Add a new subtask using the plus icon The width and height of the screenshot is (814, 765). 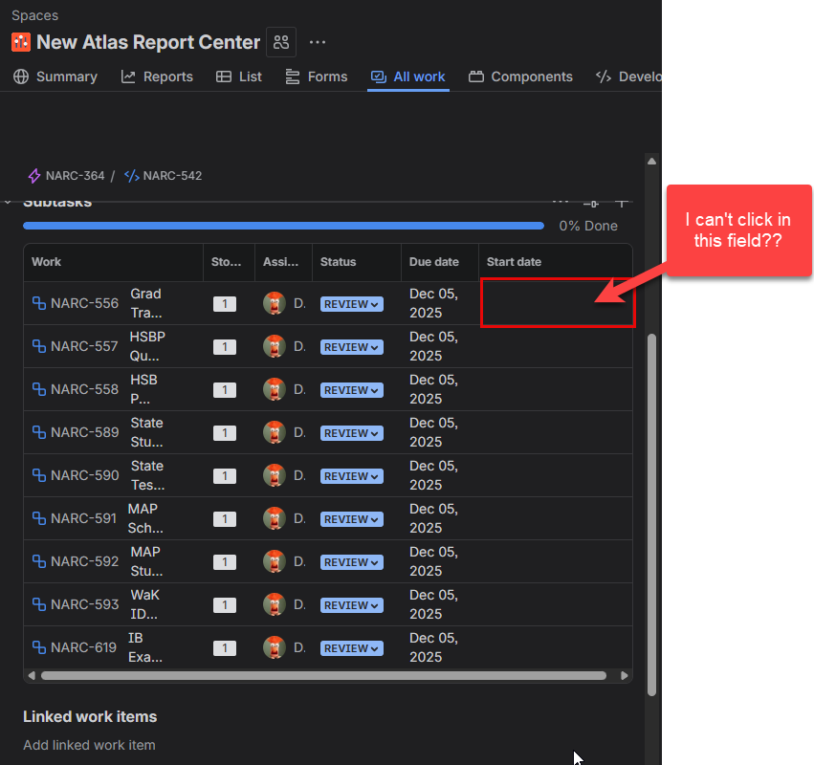620,201
